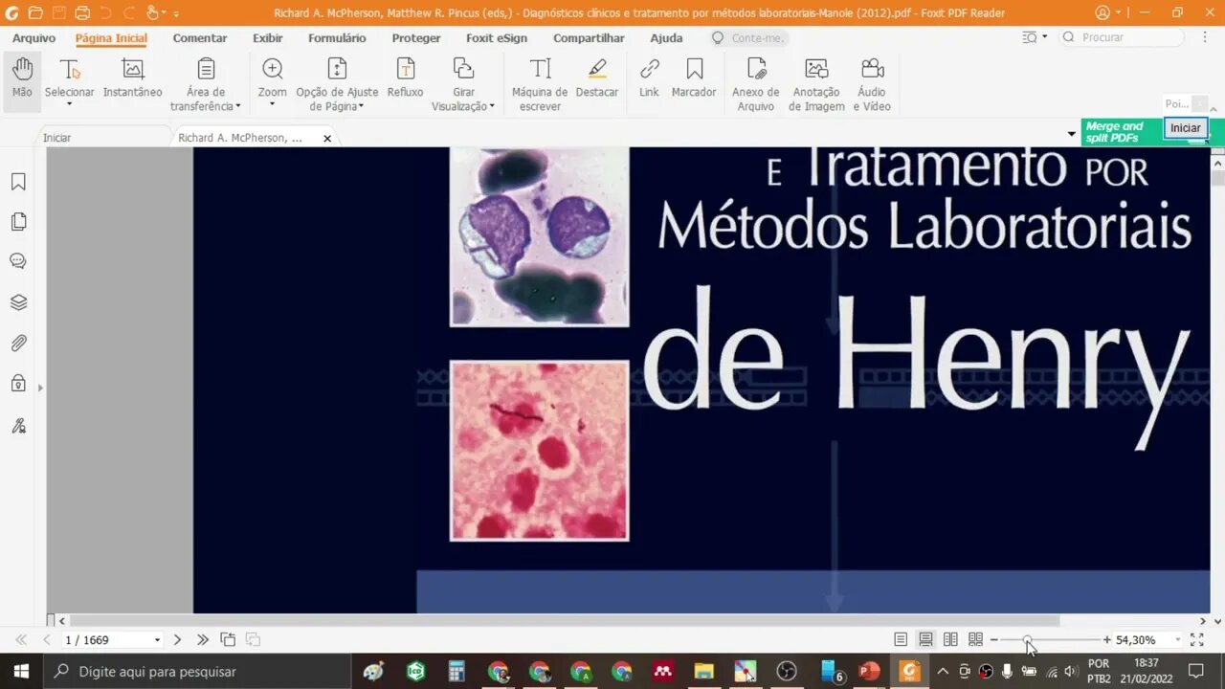This screenshot has height=689, width=1225.
Task: Expand the search options dropdown beside Procurar
Action: point(1044,37)
